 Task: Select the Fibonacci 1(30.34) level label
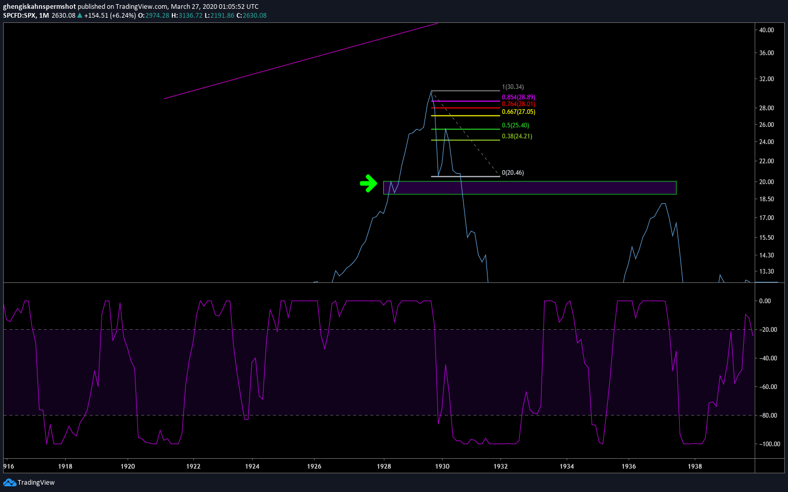click(x=513, y=87)
